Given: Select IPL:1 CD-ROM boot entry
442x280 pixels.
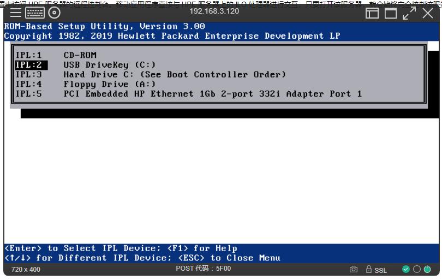Looking at the screenshot, I should [56, 55].
